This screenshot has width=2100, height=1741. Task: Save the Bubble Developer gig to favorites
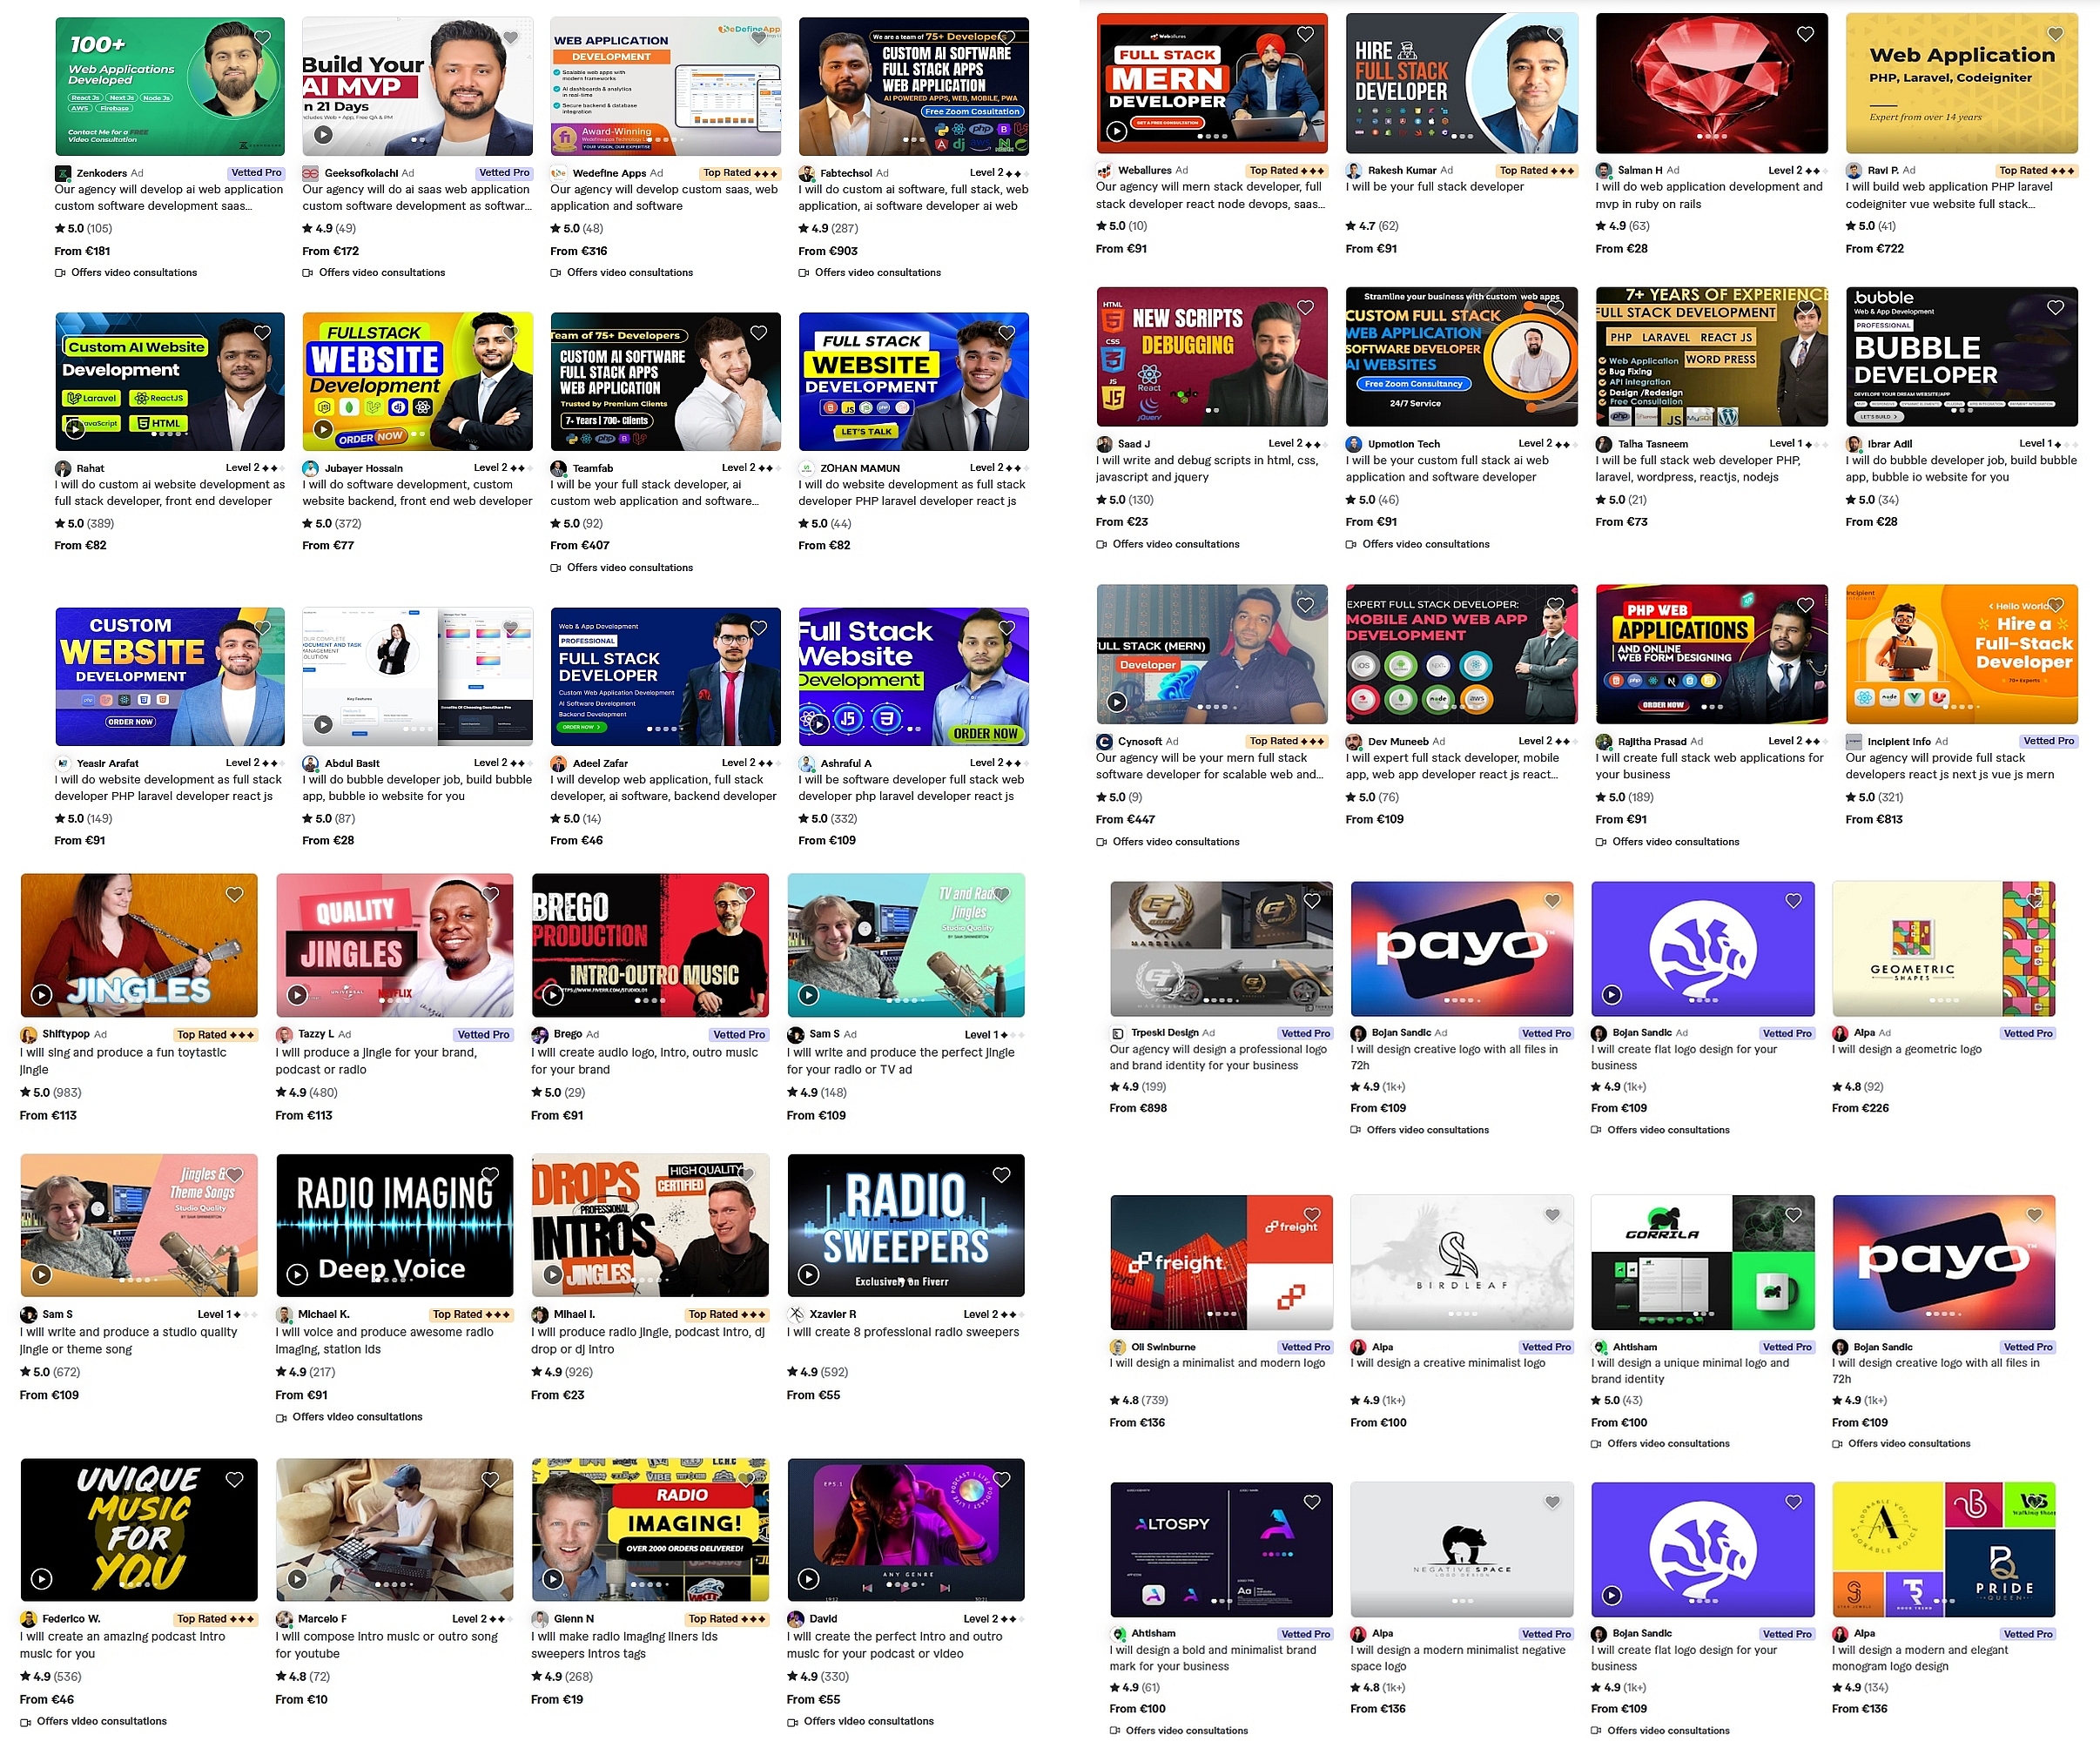click(x=2055, y=308)
